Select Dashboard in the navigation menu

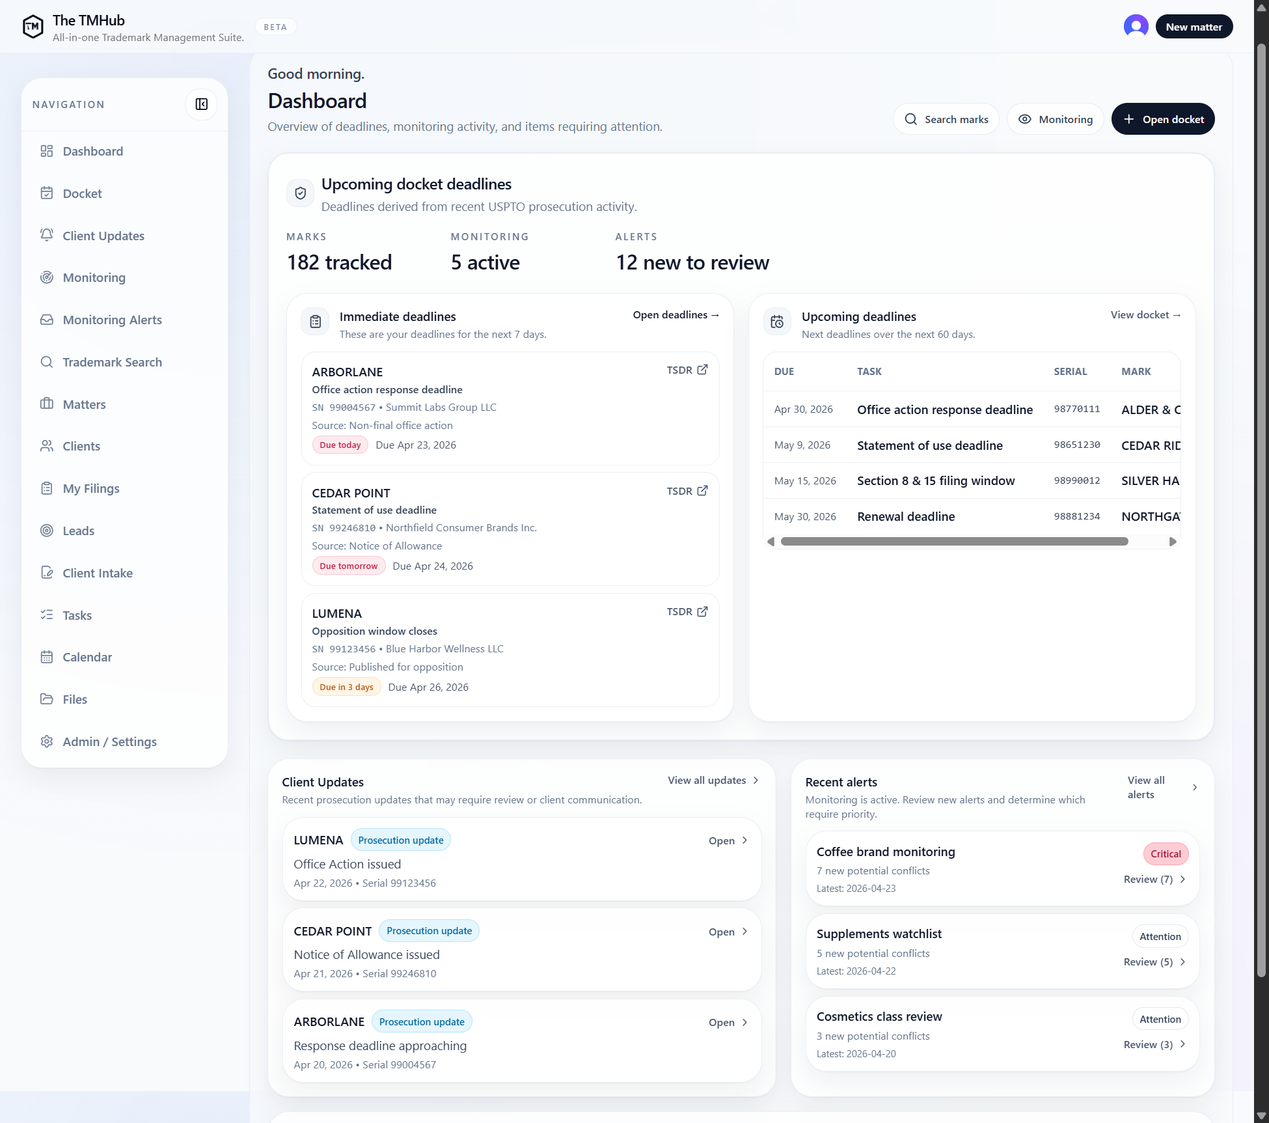tap(92, 151)
